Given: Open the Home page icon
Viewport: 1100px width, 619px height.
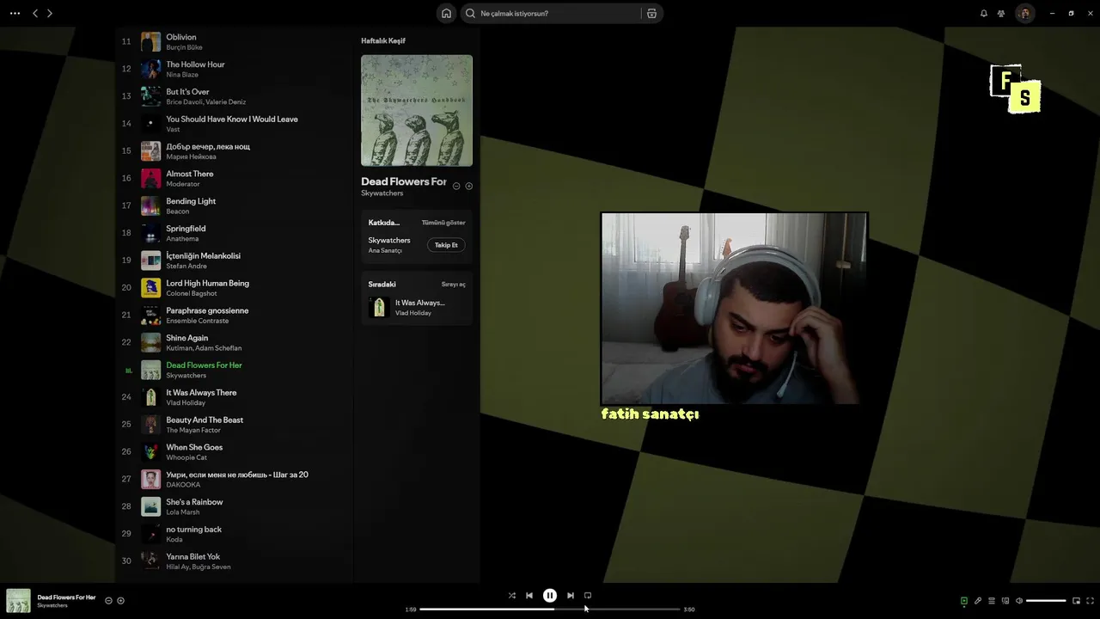Looking at the screenshot, I should click(x=446, y=13).
